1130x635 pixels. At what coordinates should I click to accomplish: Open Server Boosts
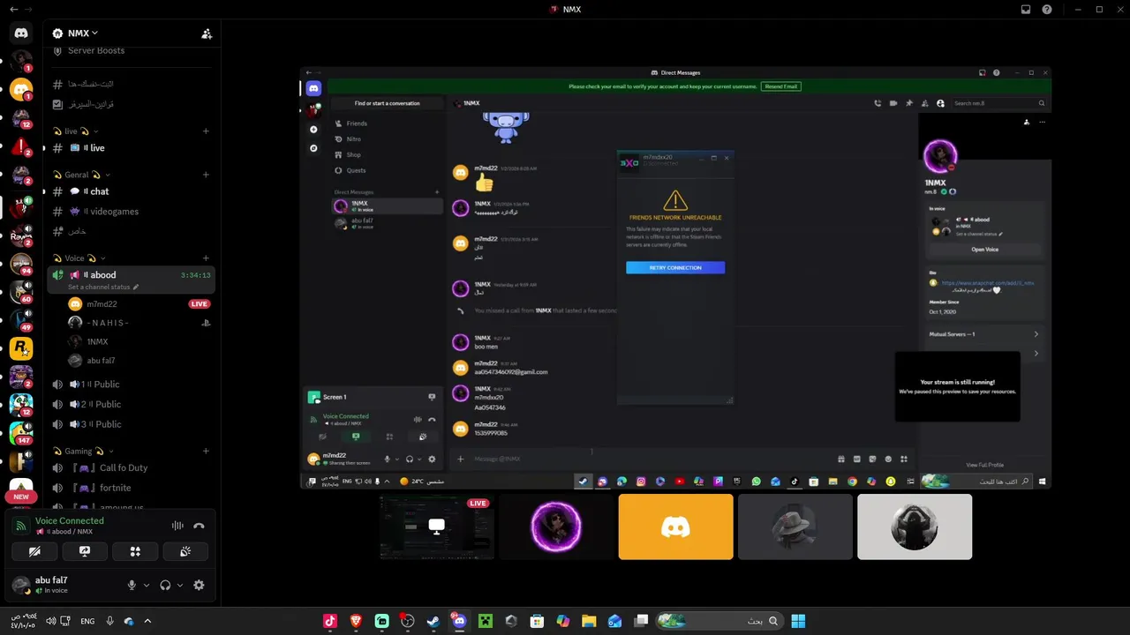pyautogui.click(x=95, y=50)
